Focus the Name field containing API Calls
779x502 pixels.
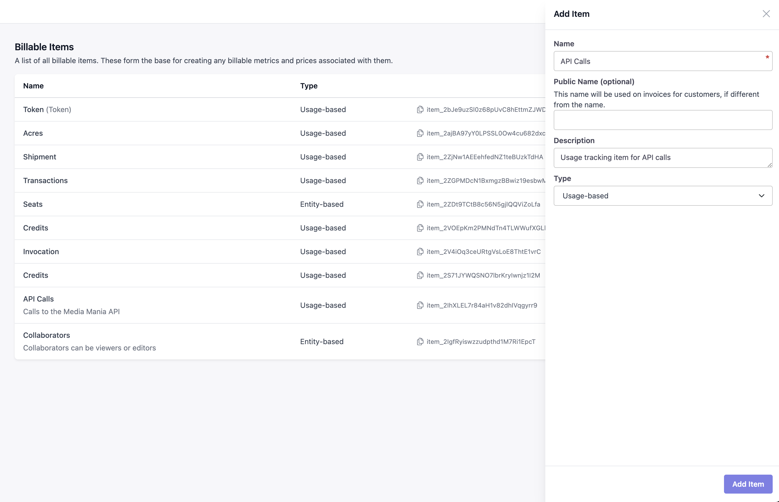click(659, 61)
